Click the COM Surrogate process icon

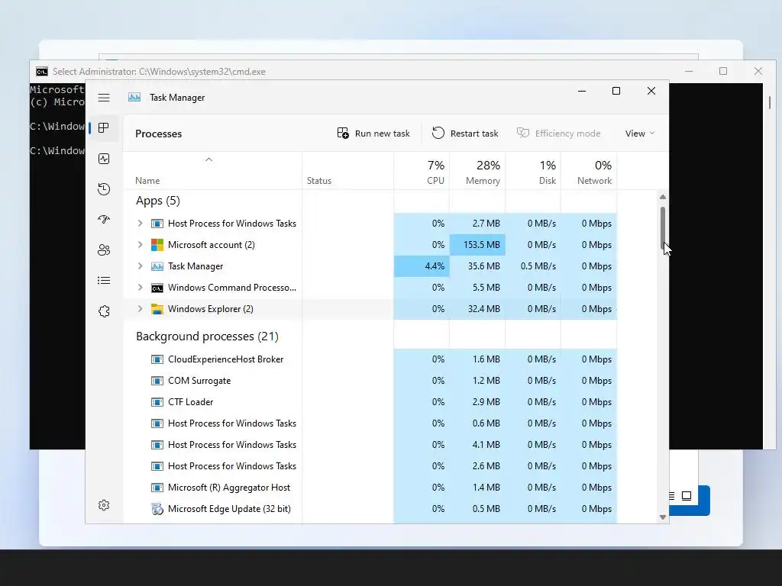(x=157, y=381)
